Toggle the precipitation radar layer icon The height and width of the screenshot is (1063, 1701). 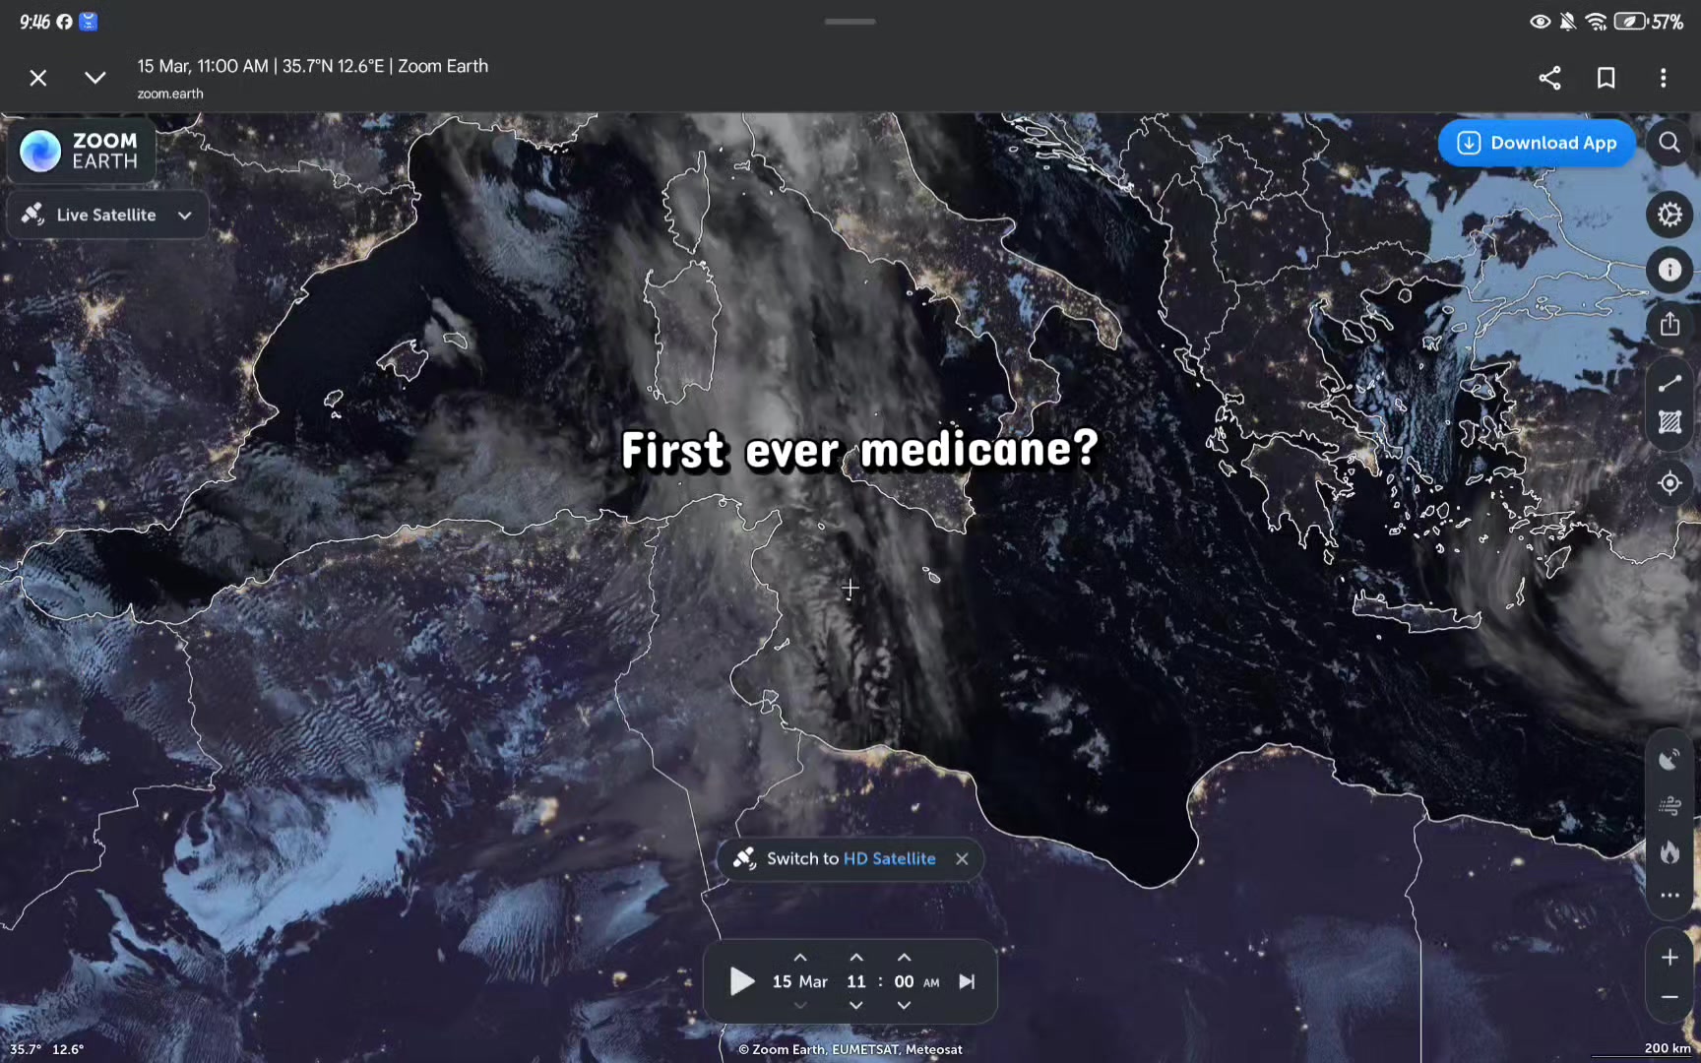pyautogui.click(x=1669, y=759)
